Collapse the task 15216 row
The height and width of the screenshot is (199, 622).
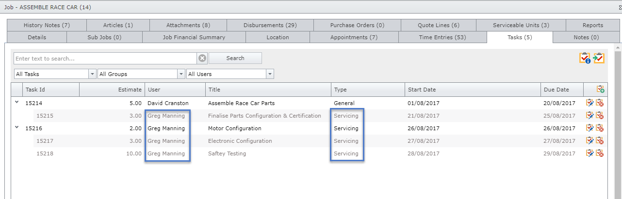tap(17, 128)
